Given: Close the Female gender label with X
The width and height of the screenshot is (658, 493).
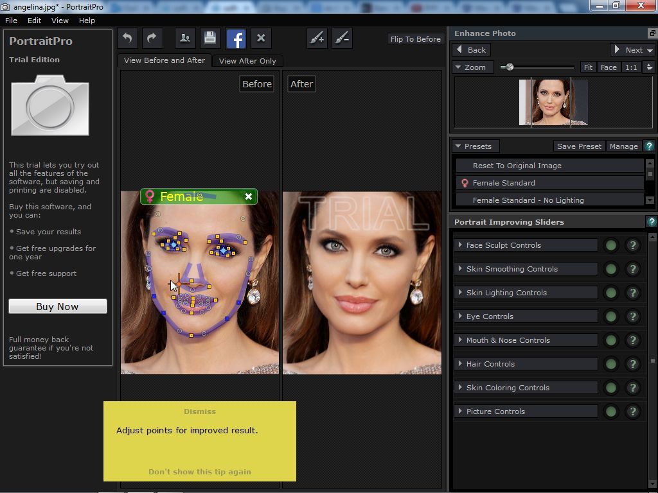Looking at the screenshot, I should pos(249,196).
